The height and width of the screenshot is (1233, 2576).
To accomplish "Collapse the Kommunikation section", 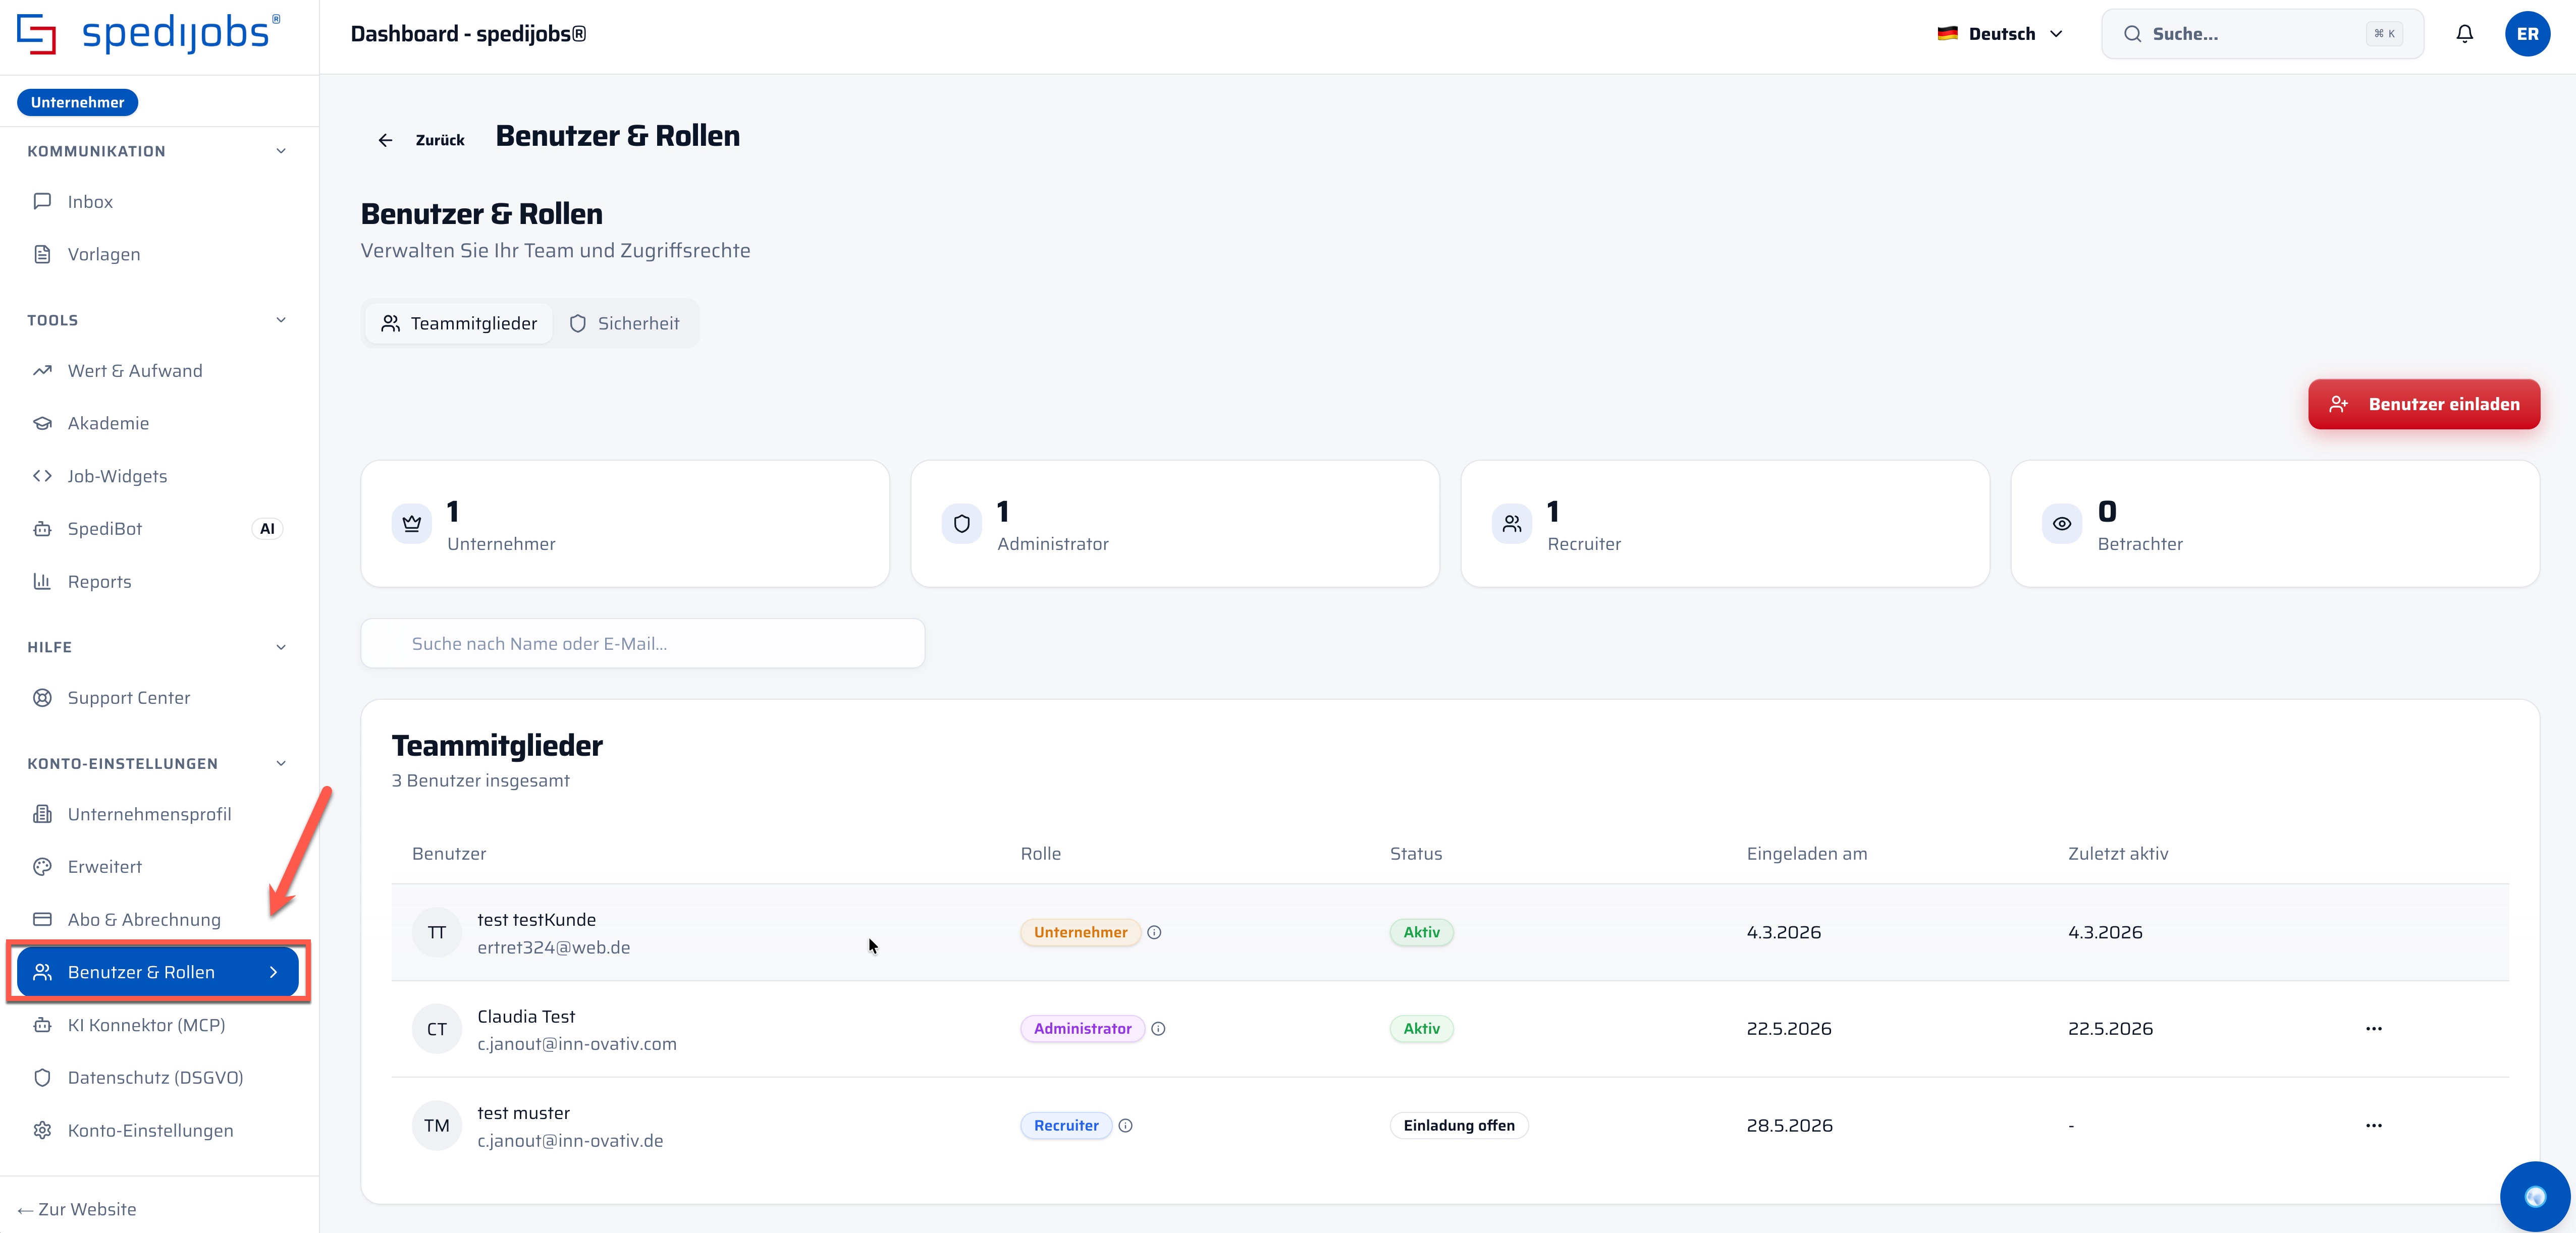I will pyautogui.click(x=281, y=151).
